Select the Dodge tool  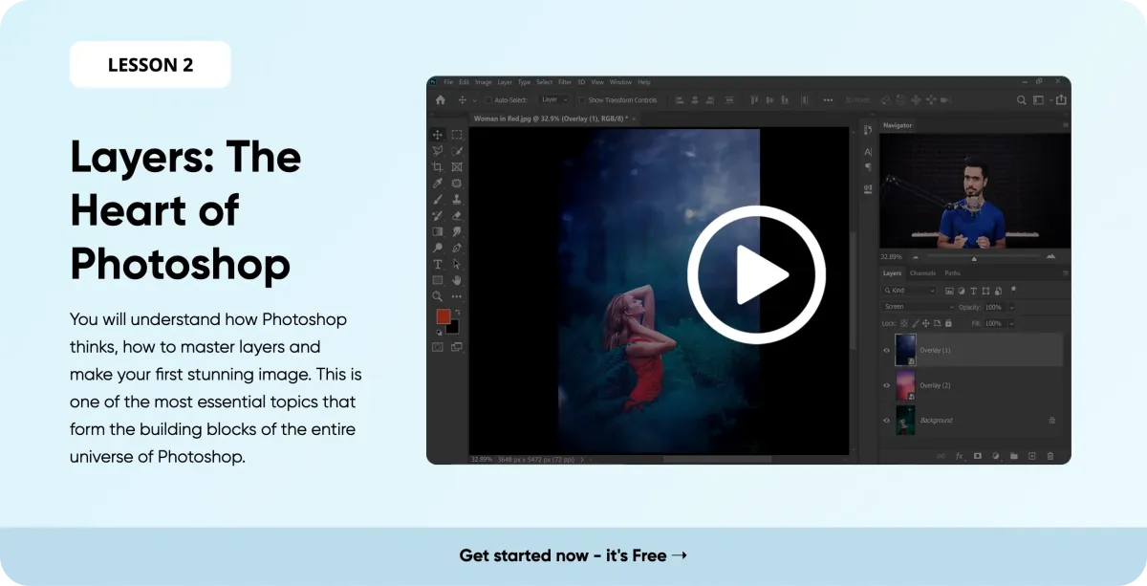tap(438, 248)
